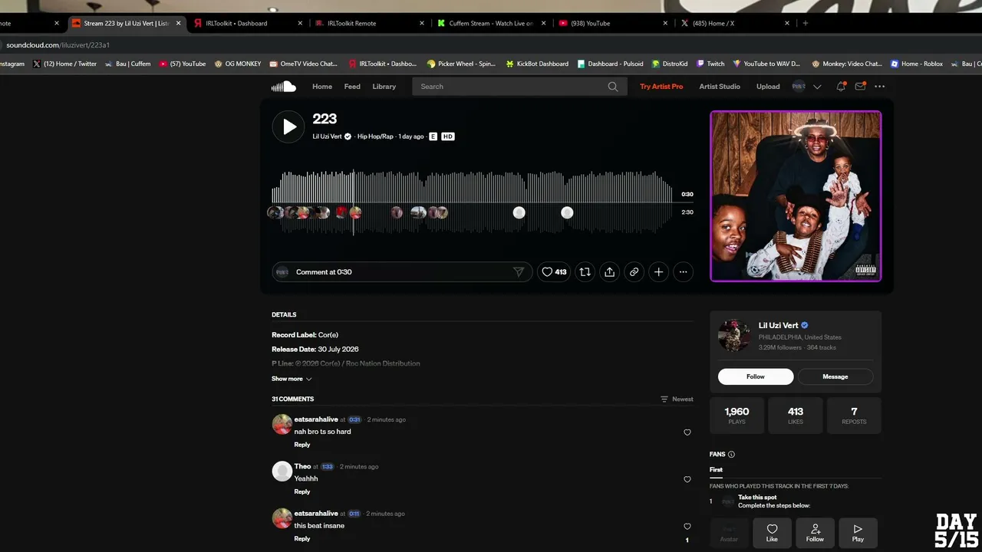
Task: Jump to the 1:33 comment timestamp
Action: (327, 467)
